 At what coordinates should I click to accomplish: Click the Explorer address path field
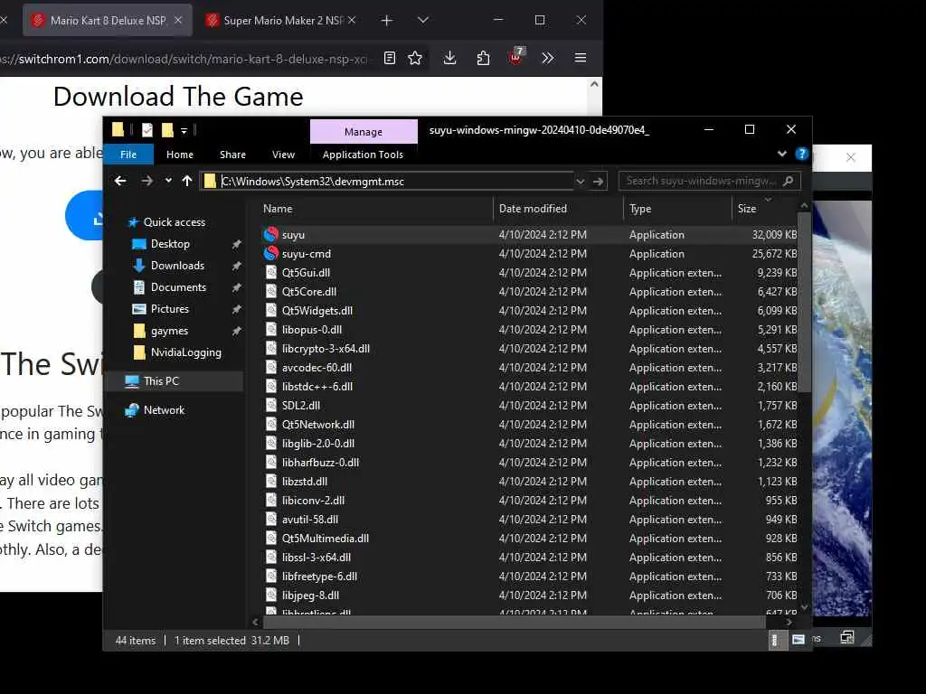386,181
